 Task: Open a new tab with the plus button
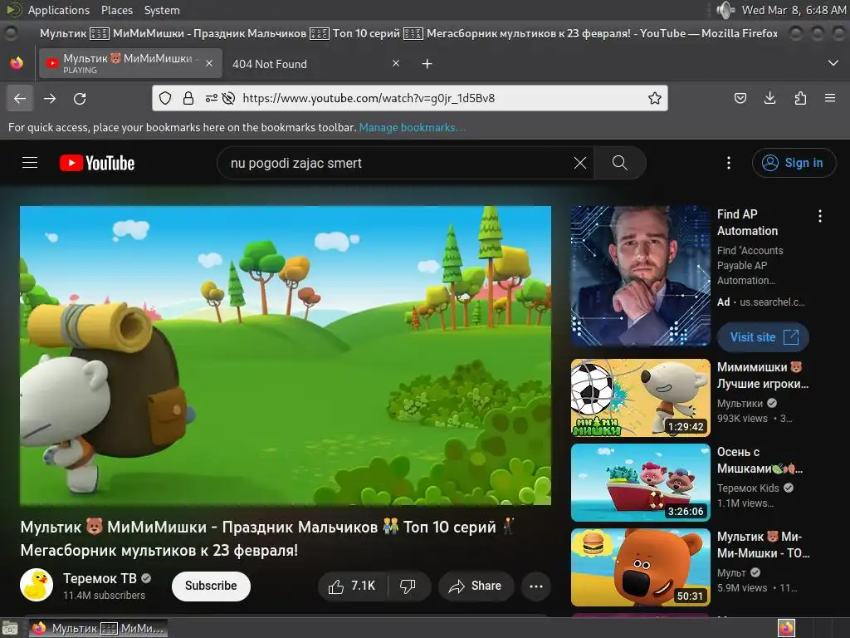[427, 64]
